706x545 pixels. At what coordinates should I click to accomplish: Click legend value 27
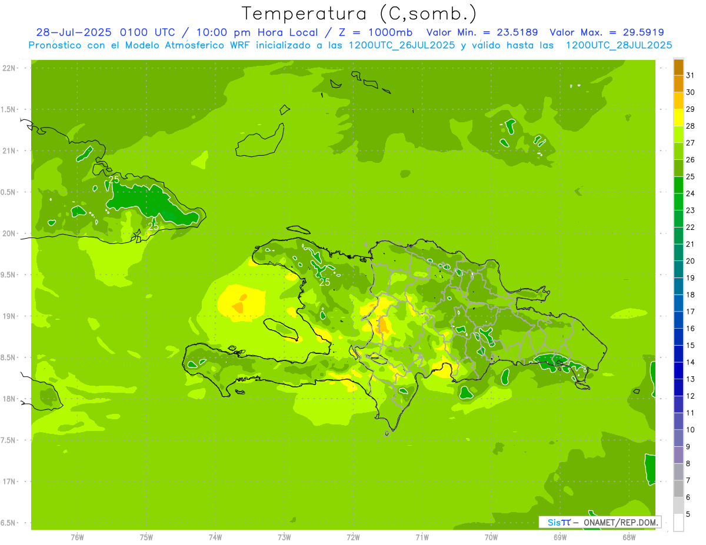691,143
